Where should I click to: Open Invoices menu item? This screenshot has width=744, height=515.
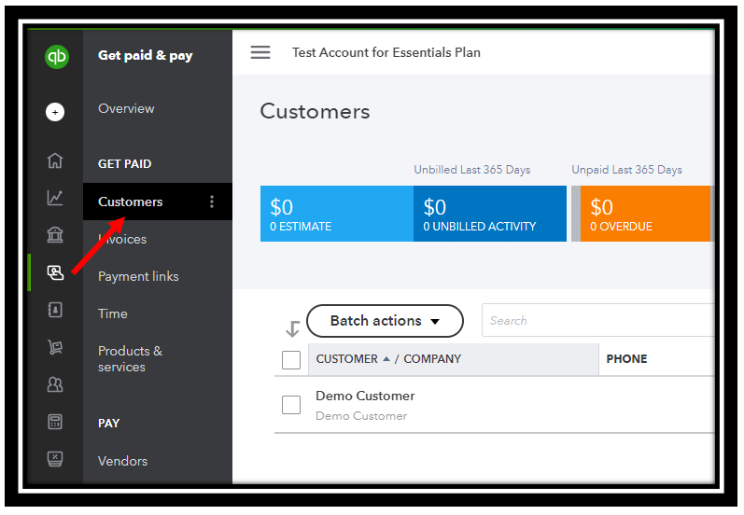click(122, 239)
